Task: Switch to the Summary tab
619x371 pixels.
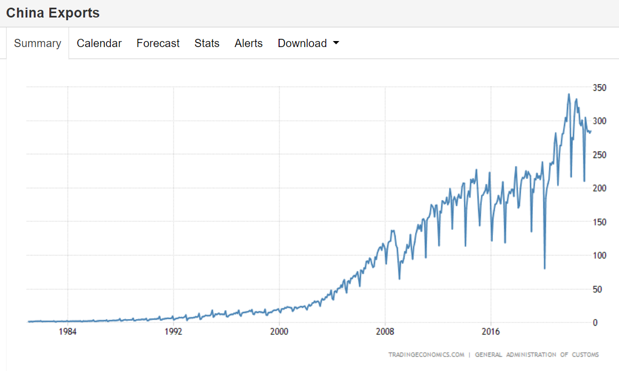Action: 37,43
